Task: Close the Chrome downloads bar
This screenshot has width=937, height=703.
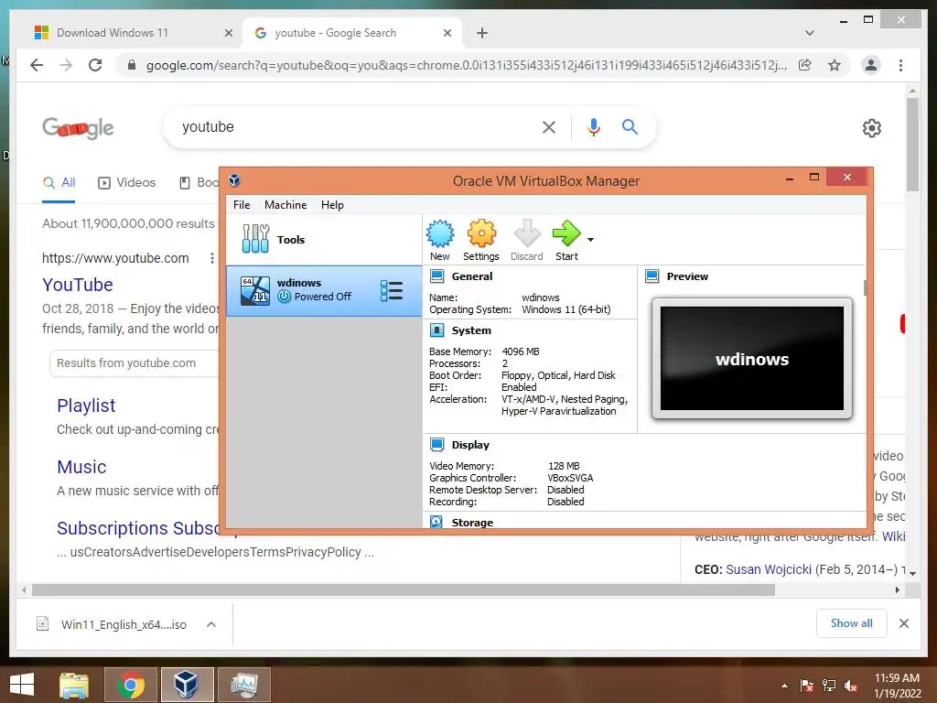Action: point(904,623)
